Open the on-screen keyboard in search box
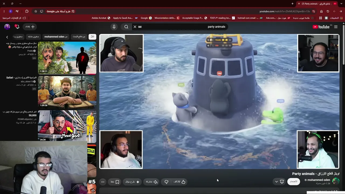Image resolution: width=345 pixels, height=194 pixels. pyautogui.click(x=140, y=27)
